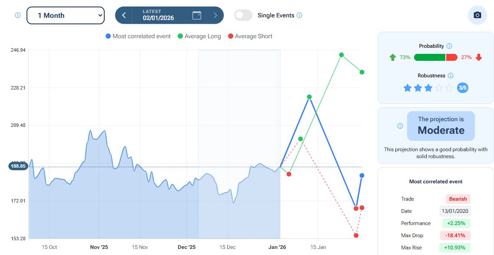Click the 13/01/2020 date badge
Screen dimensions: 494x255
tap(455, 211)
